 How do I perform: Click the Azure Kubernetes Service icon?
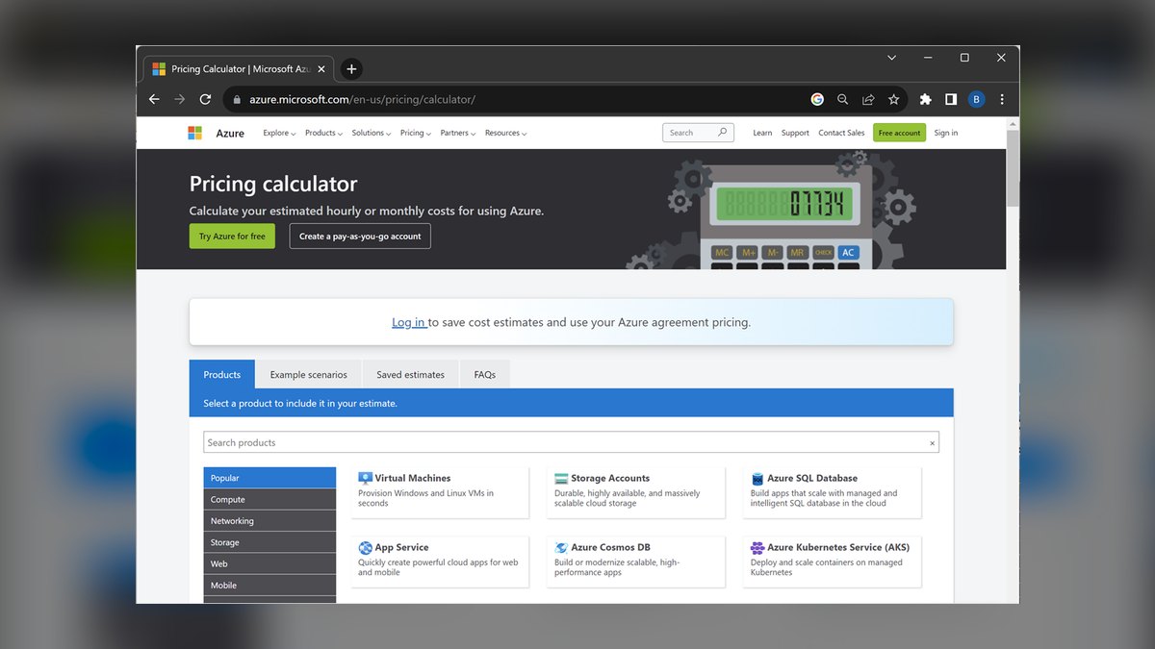757,547
